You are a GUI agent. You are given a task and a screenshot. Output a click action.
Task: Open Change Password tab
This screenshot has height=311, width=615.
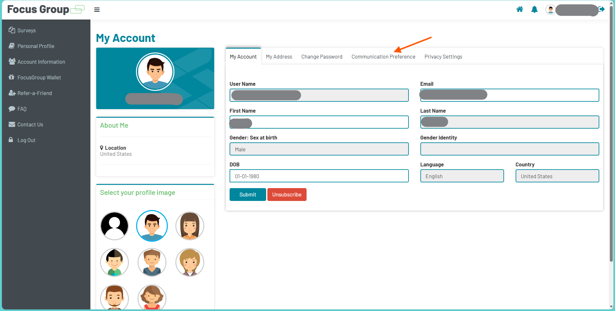coord(322,57)
